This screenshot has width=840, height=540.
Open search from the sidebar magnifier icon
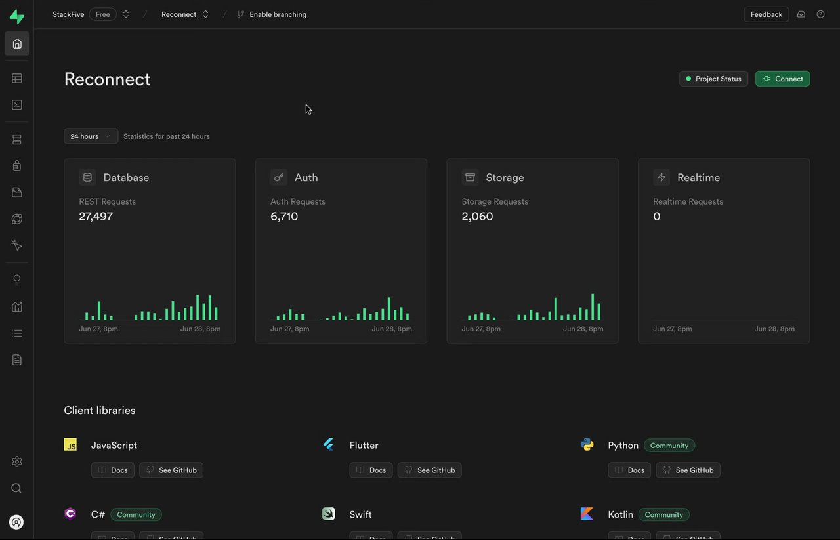click(17, 488)
